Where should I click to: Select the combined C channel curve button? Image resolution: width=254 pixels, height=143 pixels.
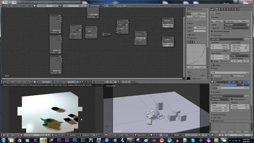click(188, 42)
